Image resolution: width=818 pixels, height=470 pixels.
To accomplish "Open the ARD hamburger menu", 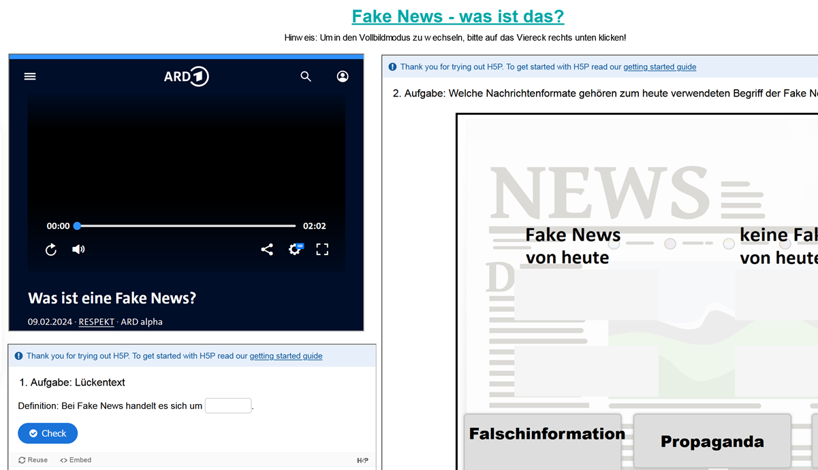I will click(30, 76).
